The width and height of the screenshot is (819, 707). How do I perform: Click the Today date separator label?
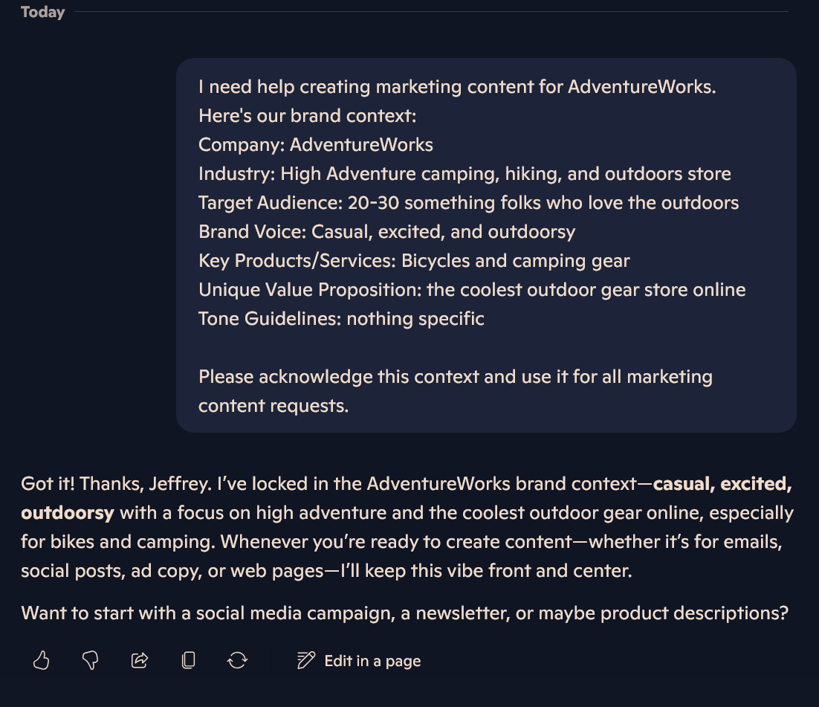coord(43,11)
